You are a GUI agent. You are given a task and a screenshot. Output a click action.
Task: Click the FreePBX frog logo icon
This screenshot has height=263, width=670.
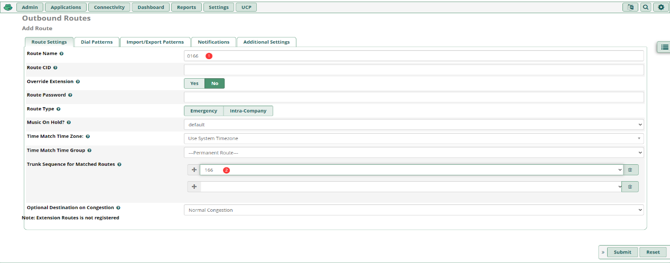(8, 7)
